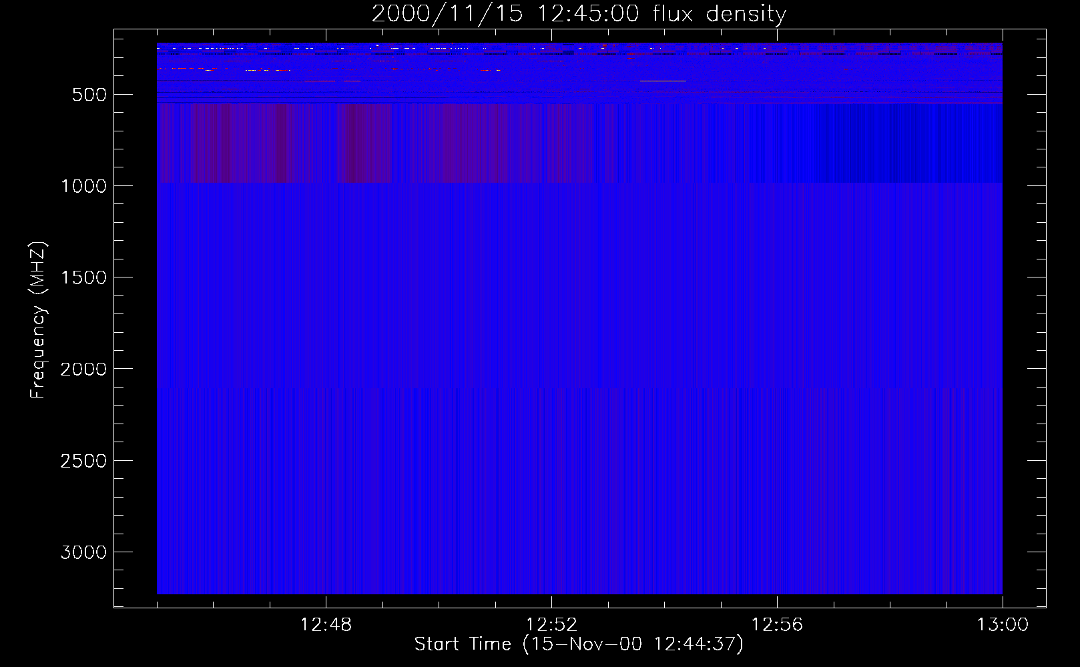Click the 13:00 time tick label
The image size is (1080, 667).
coord(1003,625)
